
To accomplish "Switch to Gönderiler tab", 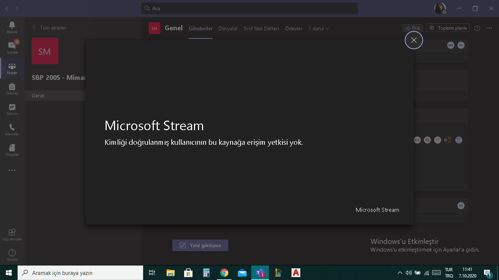I will [201, 28].
